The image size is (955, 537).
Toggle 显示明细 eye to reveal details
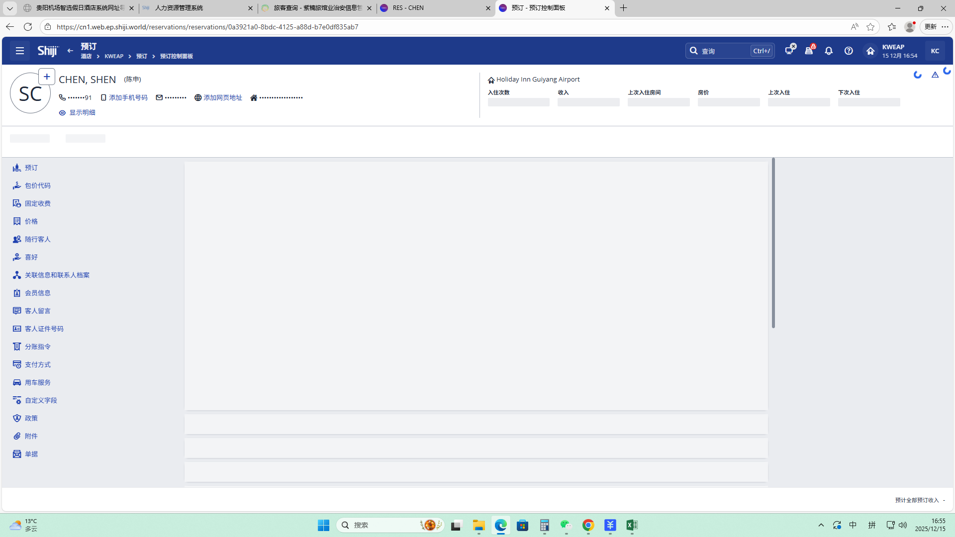(77, 113)
